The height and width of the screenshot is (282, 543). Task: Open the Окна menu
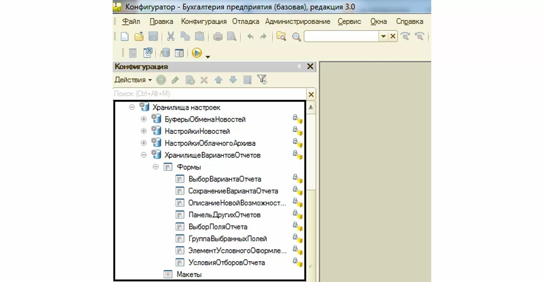click(x=378, y=21)
